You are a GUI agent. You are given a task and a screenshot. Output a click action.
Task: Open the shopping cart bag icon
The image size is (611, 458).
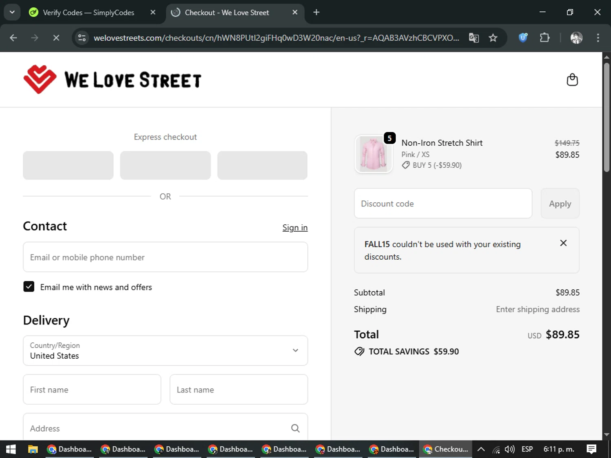click(572, 80)
